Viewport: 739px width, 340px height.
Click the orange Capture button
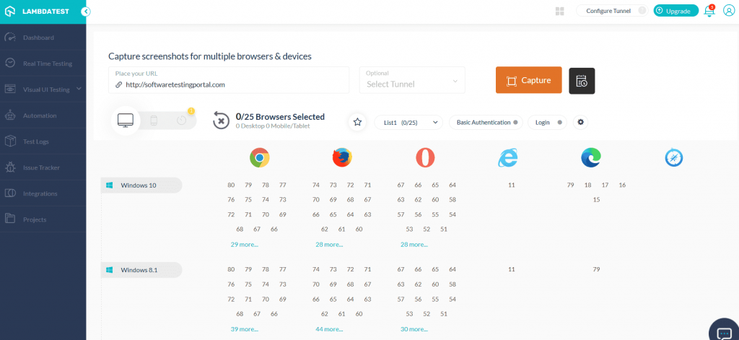pos(528,80)
